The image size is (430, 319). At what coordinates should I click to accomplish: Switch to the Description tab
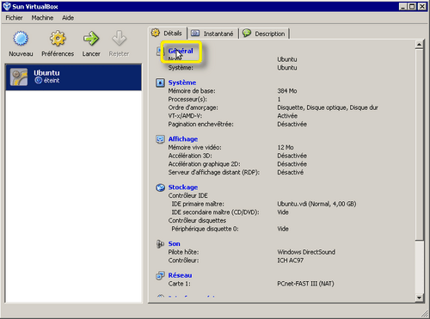pos(265,34)
